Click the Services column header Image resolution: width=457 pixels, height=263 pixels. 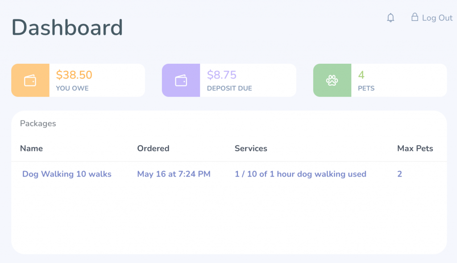251,148
